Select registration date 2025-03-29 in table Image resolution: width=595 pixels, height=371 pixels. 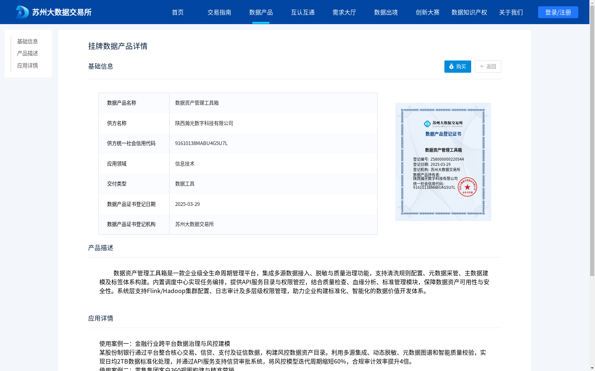[187, 204]
